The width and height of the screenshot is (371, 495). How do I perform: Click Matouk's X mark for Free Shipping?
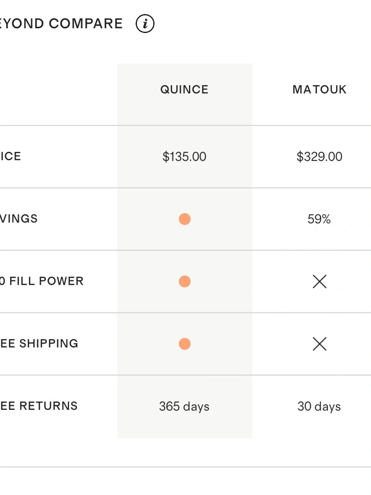(x=319, y=344)
